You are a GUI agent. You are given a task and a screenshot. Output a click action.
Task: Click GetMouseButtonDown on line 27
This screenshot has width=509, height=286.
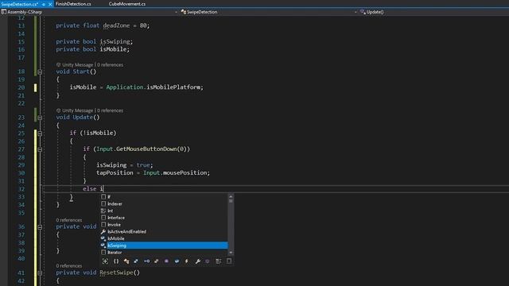point(146,149)
